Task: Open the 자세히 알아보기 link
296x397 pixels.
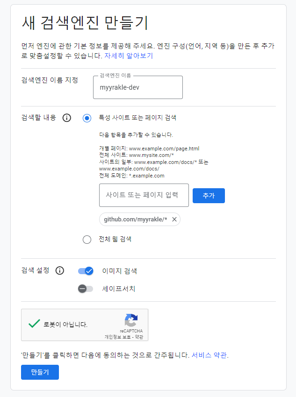Action: coord(129,56)
